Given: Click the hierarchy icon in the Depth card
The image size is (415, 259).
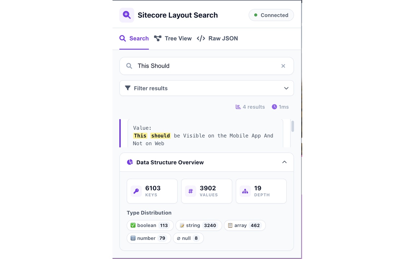Looking at the screenshot, I should (x=245, y=191).
